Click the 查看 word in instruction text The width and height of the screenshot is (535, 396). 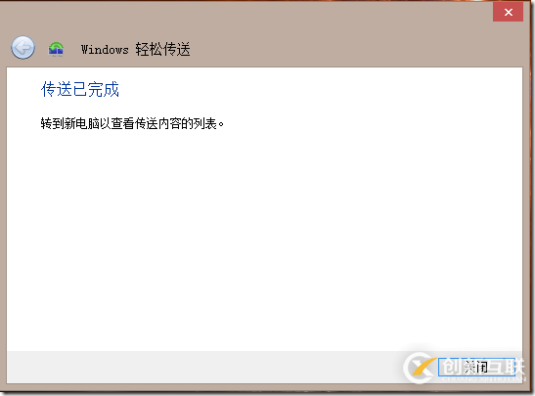pos(122,123)
